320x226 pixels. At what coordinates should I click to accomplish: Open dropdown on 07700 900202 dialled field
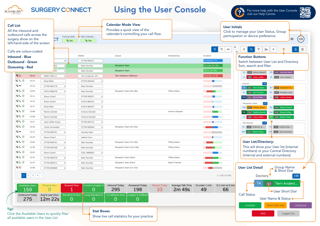coord(102,81)
